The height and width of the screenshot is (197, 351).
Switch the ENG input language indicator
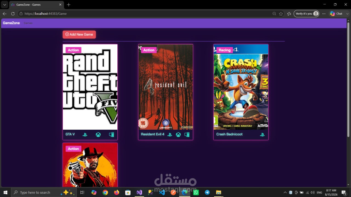click(319, 193)
